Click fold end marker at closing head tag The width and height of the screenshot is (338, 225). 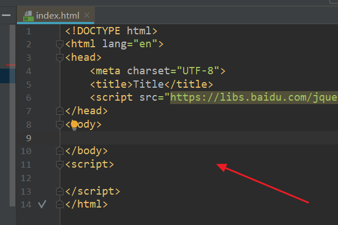[x=60, y=111]
